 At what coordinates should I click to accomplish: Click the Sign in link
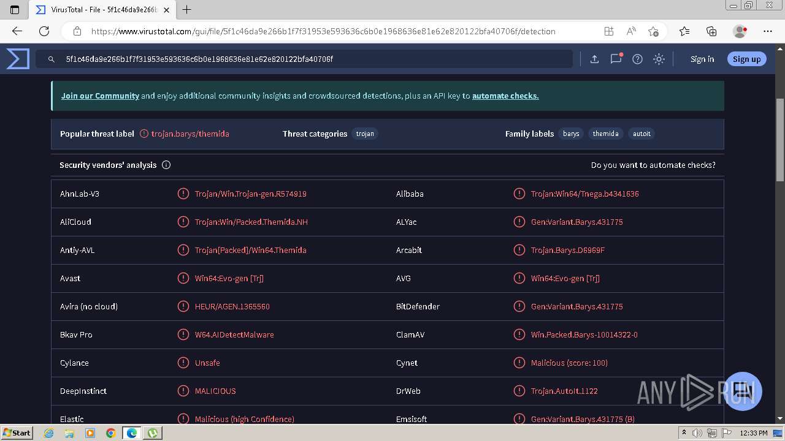pyautogui.click(x=702, y=59)
